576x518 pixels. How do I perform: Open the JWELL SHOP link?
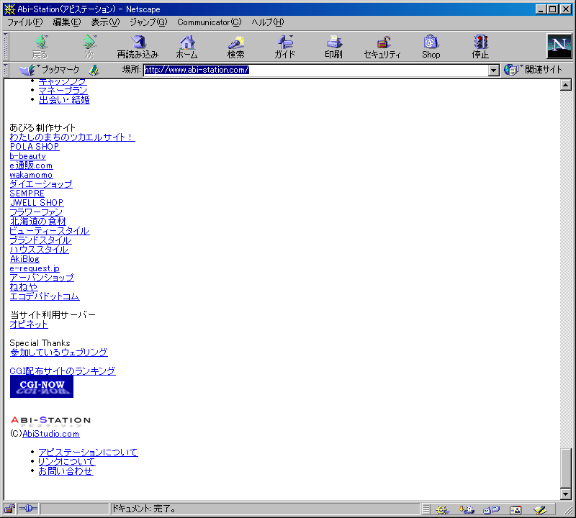37,203
